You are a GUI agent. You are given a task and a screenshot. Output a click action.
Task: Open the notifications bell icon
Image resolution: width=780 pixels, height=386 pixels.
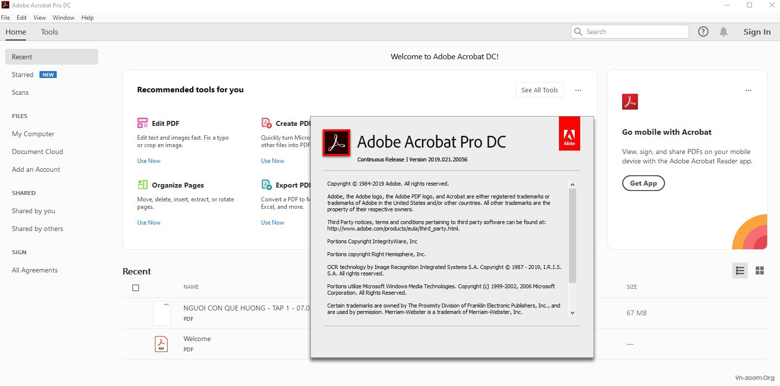(x=723, y=32)
